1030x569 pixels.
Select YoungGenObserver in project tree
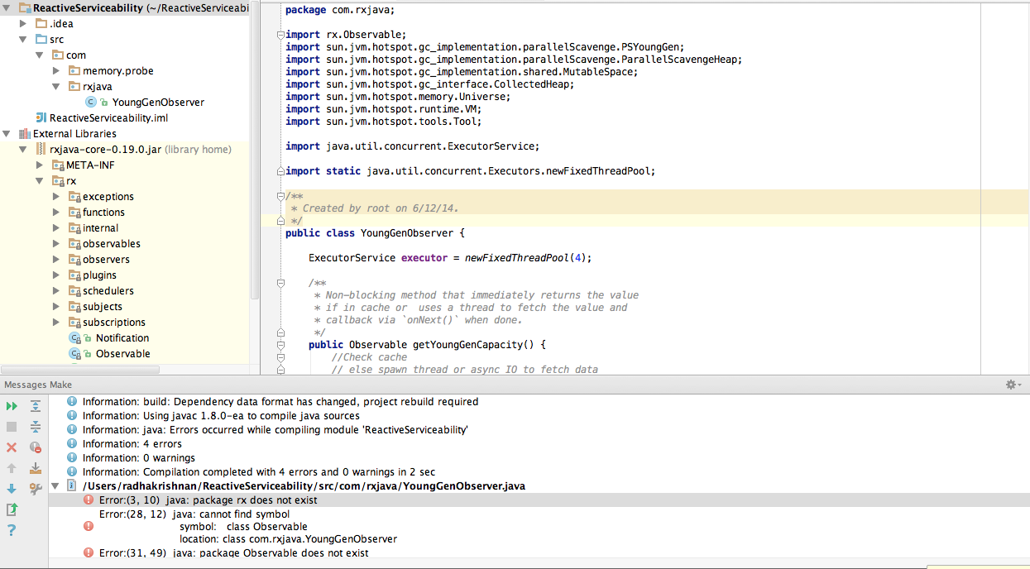(158, 103)
